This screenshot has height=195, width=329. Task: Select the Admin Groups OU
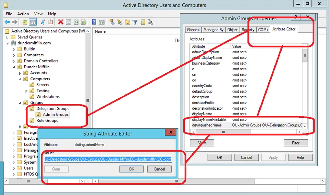[x=56, y=114]
